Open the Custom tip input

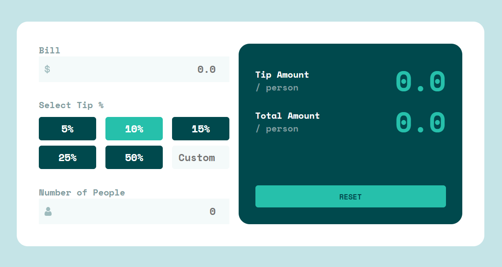click(200, 157)
